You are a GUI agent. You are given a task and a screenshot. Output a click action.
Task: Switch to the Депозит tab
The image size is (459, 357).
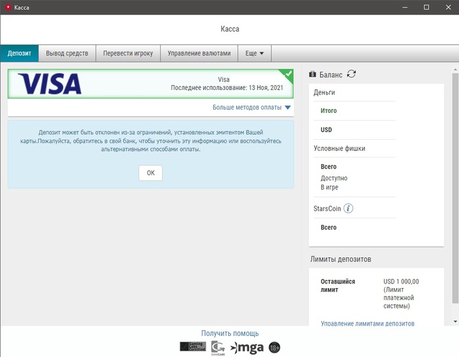pyautogui.click(x=19, y=53)
